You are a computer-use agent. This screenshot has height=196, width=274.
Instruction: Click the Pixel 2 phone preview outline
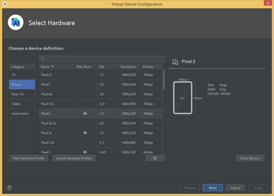tap(183, 98)
